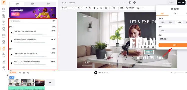Click the Help question mark icon
This screenshot has width=187, height=90.
(x=135, y=3)
